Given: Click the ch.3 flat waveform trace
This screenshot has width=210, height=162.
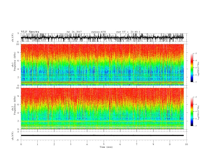Looking at the screenshot, I should [102, 136].
